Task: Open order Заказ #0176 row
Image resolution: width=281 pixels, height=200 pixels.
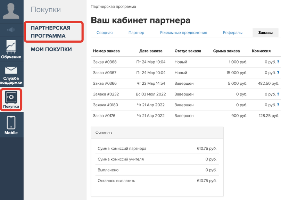Action: pos(105,116)
